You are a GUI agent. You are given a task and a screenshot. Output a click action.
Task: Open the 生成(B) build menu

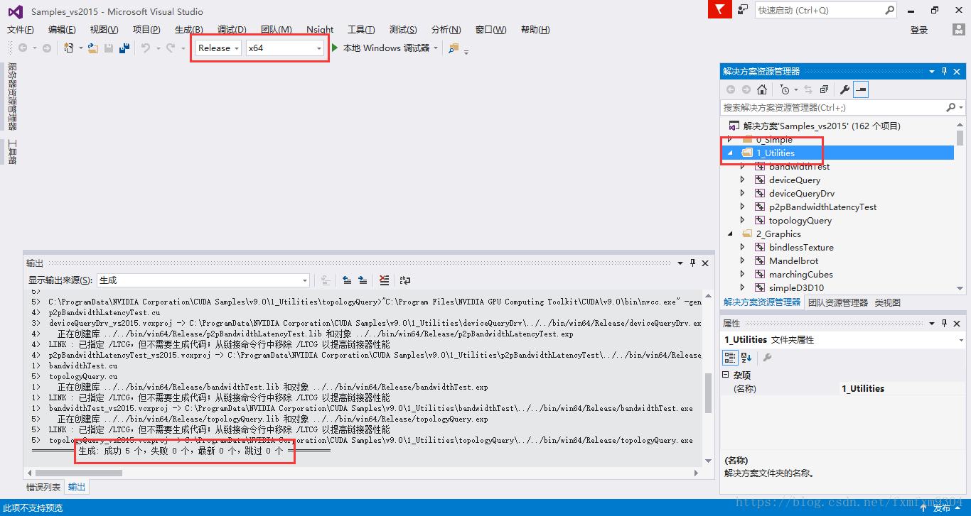[x=188, y=30]
